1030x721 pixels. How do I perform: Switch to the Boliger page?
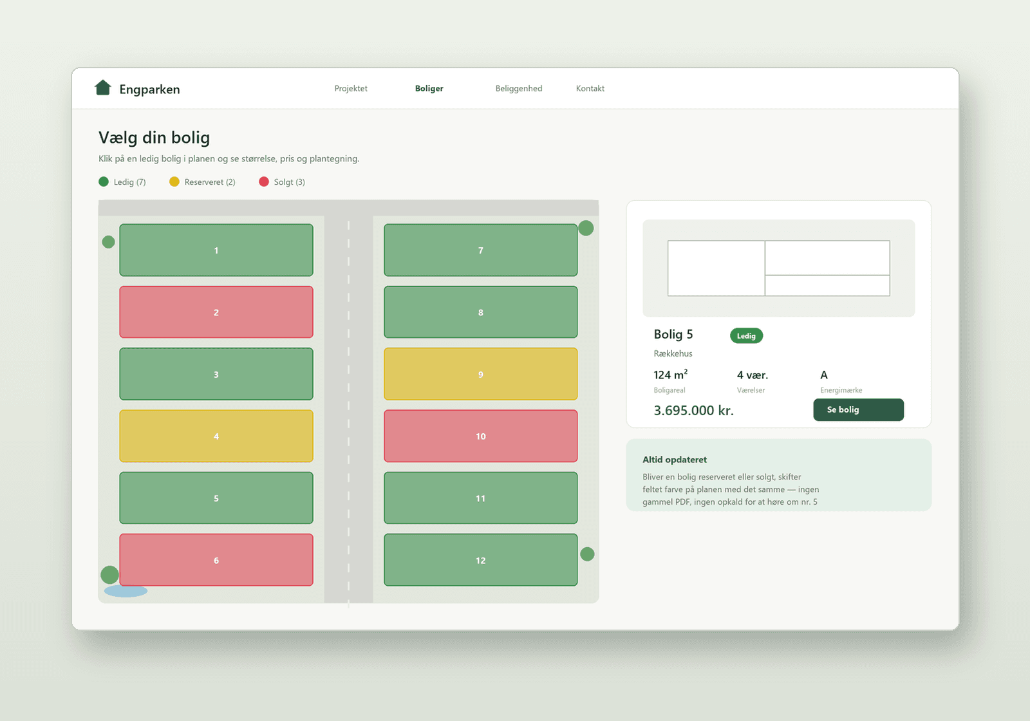(x=429, y=89)
